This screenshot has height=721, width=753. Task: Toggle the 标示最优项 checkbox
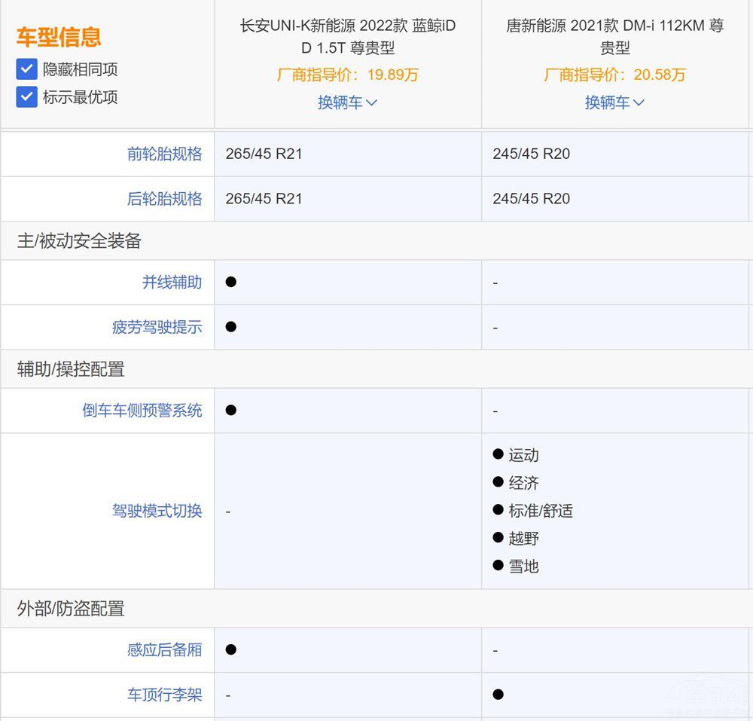point(27,96)
